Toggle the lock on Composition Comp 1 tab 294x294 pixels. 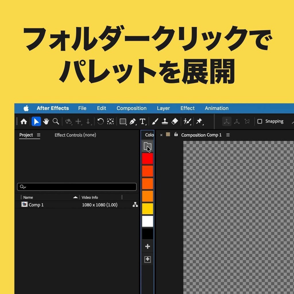(176, 135)
